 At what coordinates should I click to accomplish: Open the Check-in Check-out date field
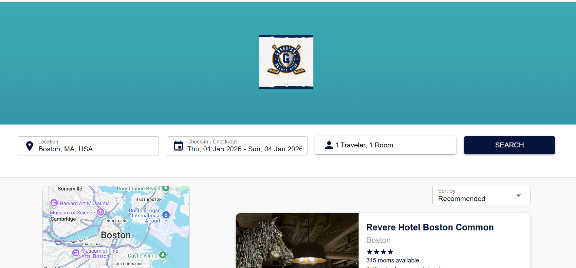(237, 146)
